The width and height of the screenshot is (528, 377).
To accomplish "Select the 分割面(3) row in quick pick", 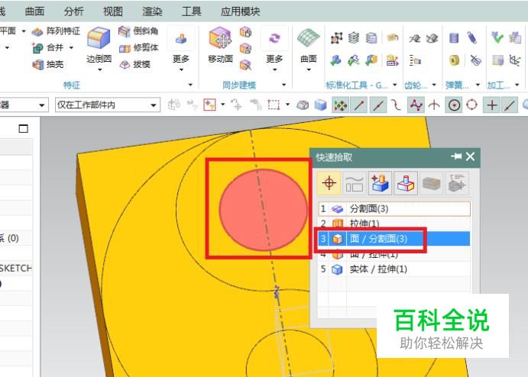I will 394,208.
